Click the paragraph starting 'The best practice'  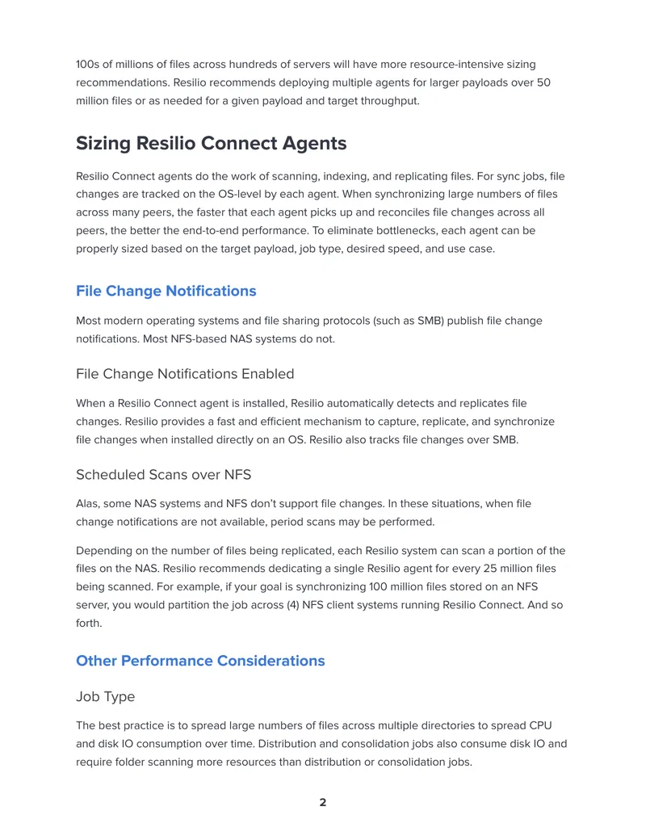click(x=321, y=744)
